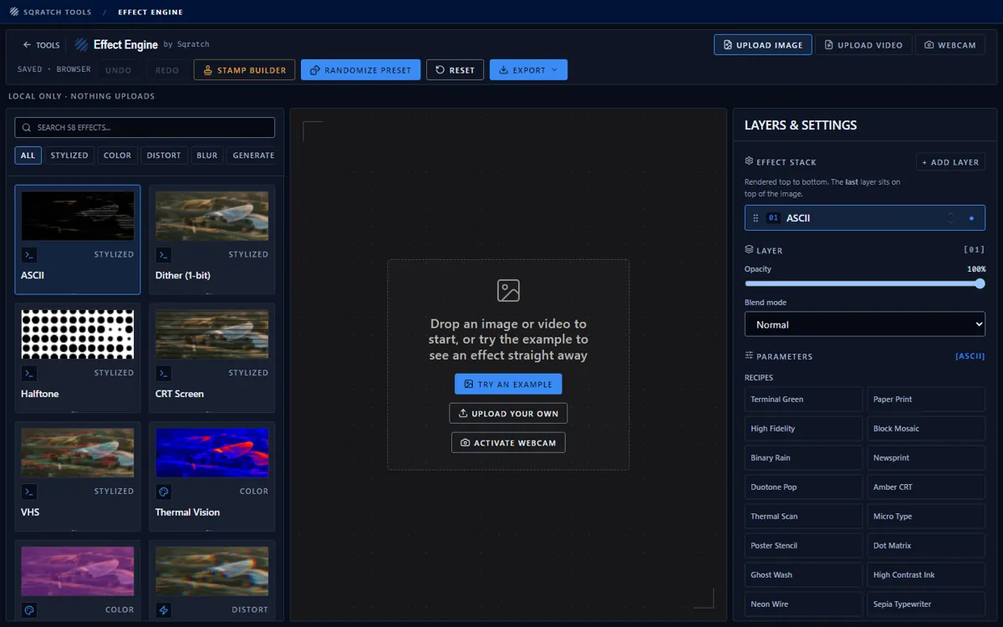Viewport: 1003px width, 627px height.
Task: Click the category icon on Dither card
Action: pos(163,254)
